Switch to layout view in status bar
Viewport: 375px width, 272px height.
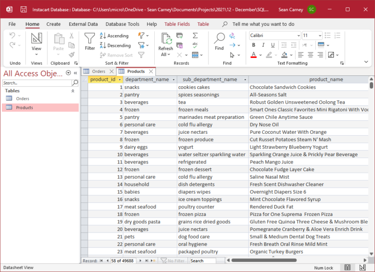tap(362, 267)
